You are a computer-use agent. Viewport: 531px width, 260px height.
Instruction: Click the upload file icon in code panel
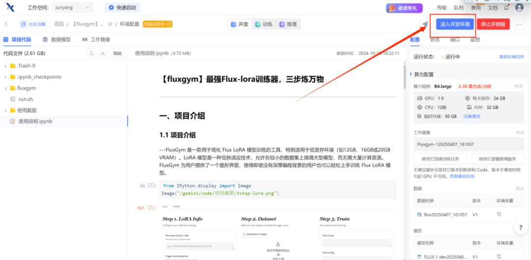[x=91, y=53]
